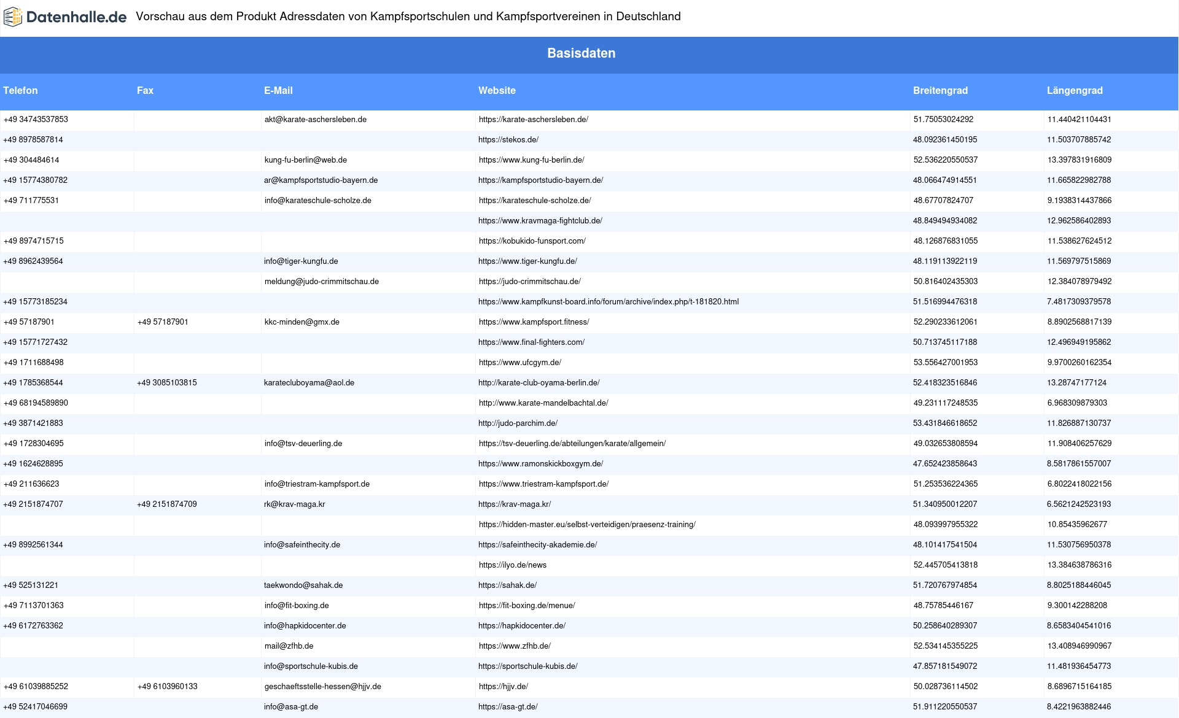Open https://www.kravmaga-fightclub.de/ entry
This screenshot has width=1179, height=718.
click(x=540, y=221)
